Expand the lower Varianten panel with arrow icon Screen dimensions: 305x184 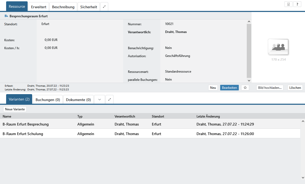tap(110, 99)
